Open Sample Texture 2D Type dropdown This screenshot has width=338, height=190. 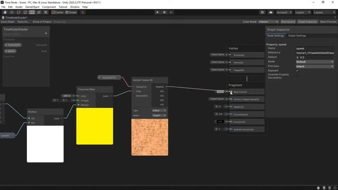coord(159,111)
